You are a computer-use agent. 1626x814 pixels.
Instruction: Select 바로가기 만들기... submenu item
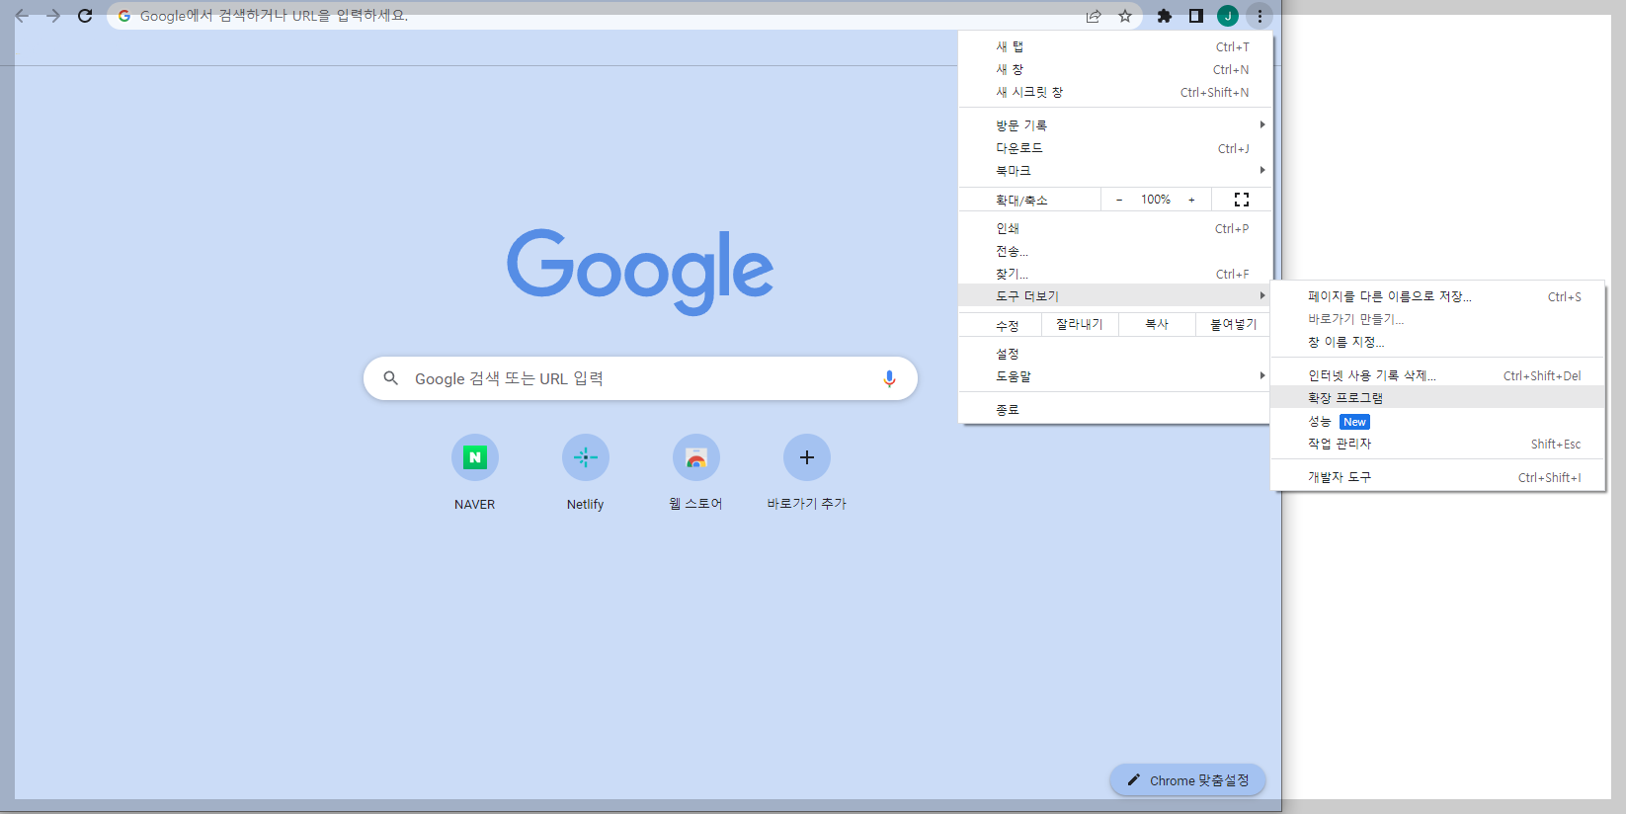[x=1438, y=319]
